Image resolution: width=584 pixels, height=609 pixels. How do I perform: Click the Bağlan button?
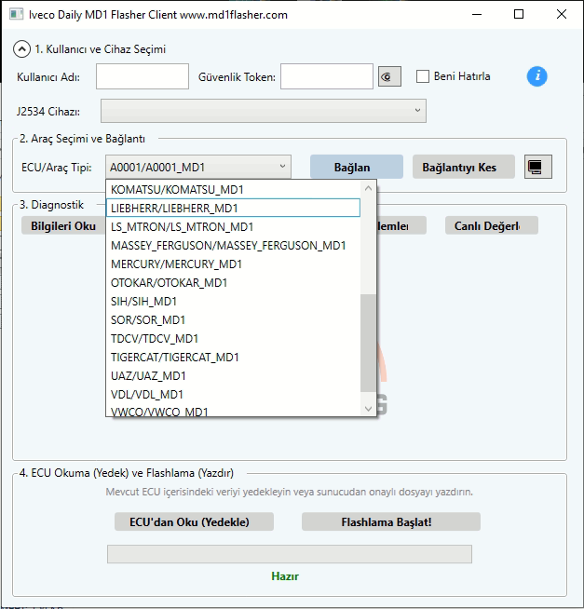coord(357,167)
